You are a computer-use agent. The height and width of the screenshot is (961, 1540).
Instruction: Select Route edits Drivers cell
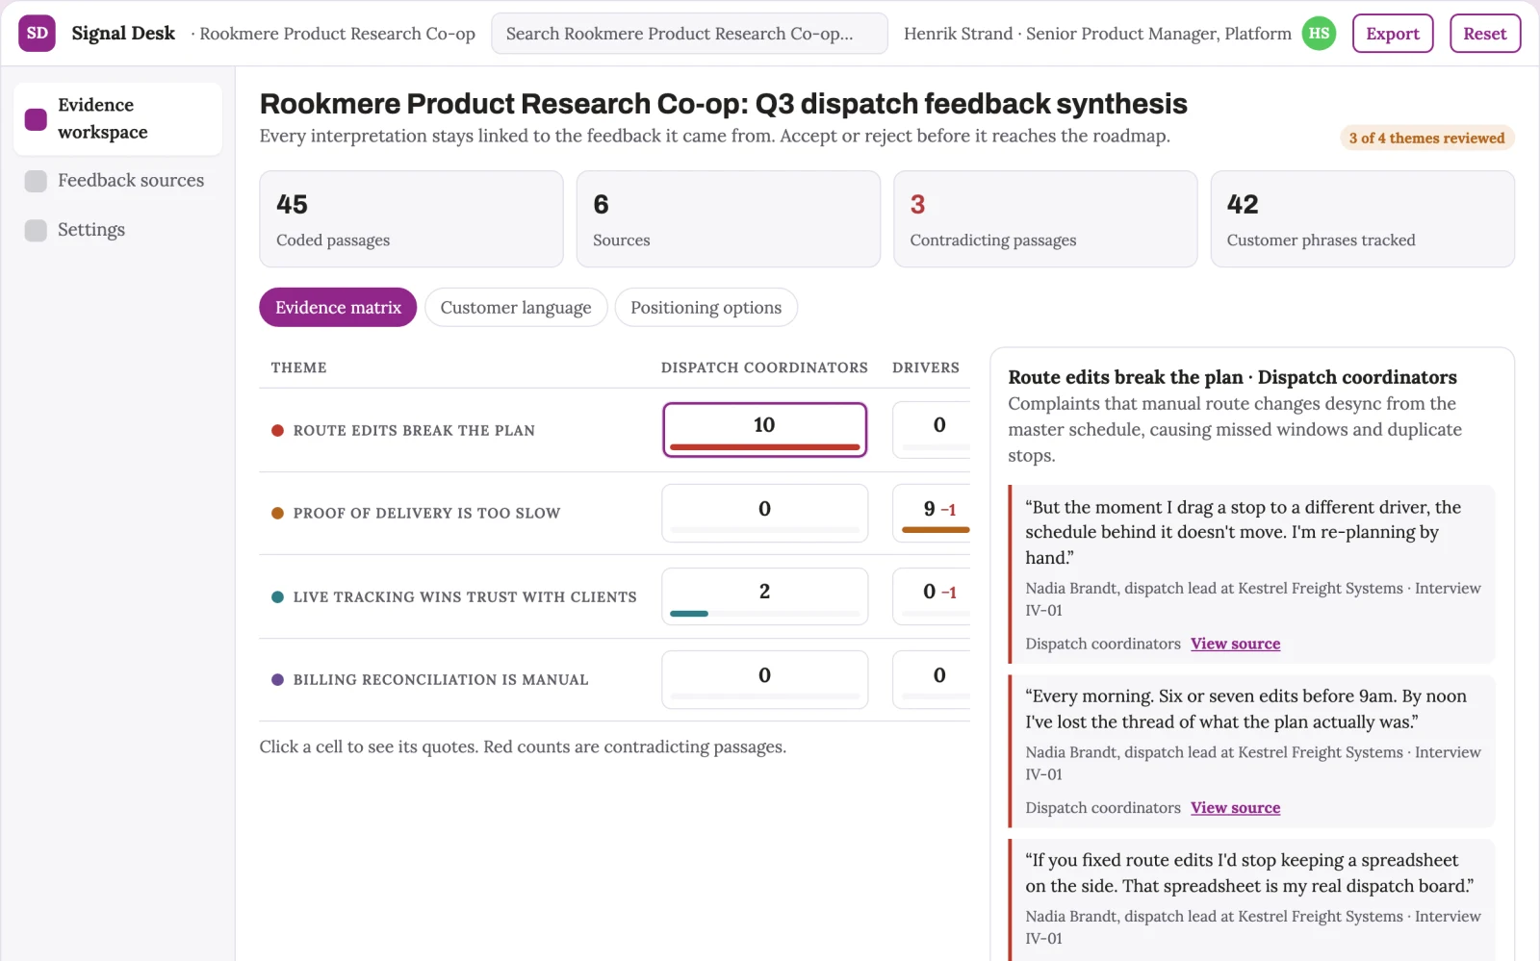932,430
